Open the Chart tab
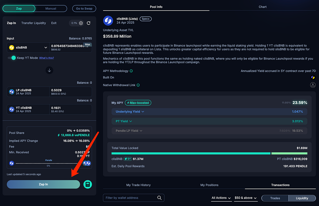The width and height of the screenshot is (319, 206). 262,7
